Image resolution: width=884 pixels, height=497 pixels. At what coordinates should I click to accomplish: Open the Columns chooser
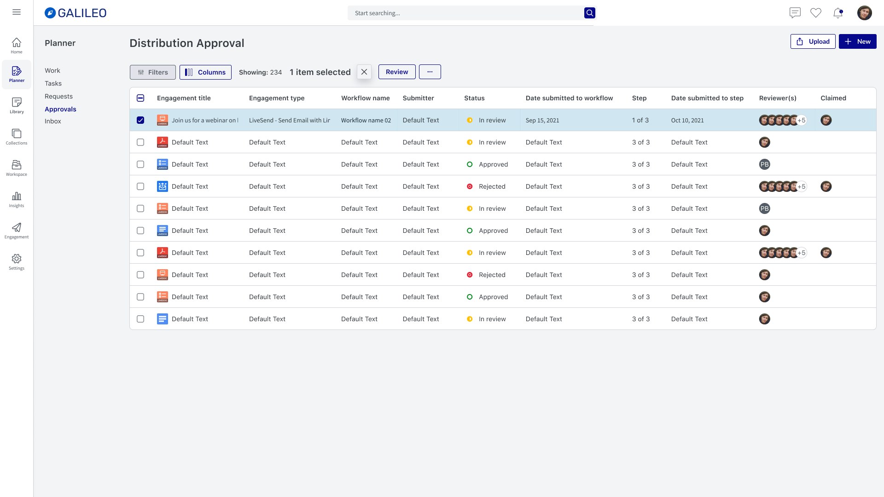(205, 72)
